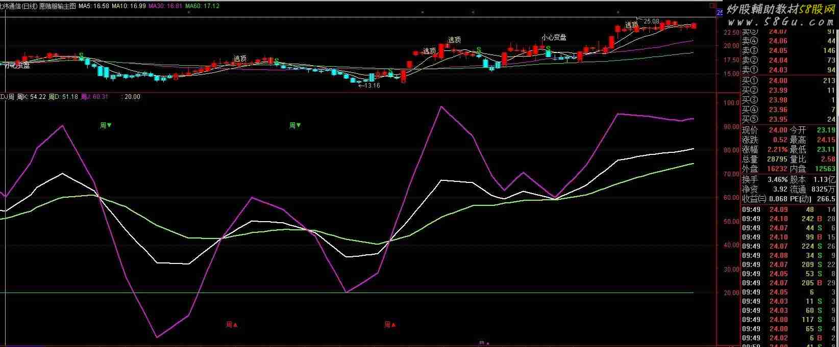Select the 买⑤ 23.95 bid row
This screenshot has width=839, height=347.
[788, 120]
